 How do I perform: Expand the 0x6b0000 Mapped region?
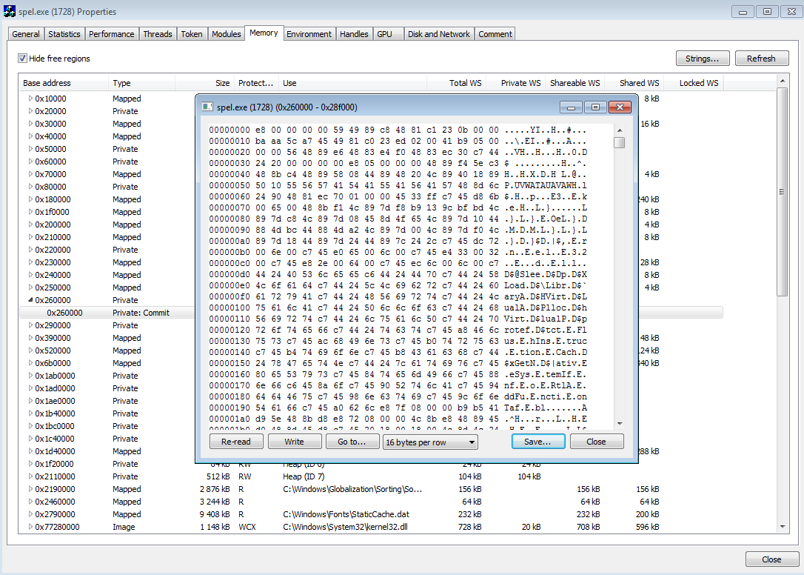pyautogui.click(x=30, y=363)
